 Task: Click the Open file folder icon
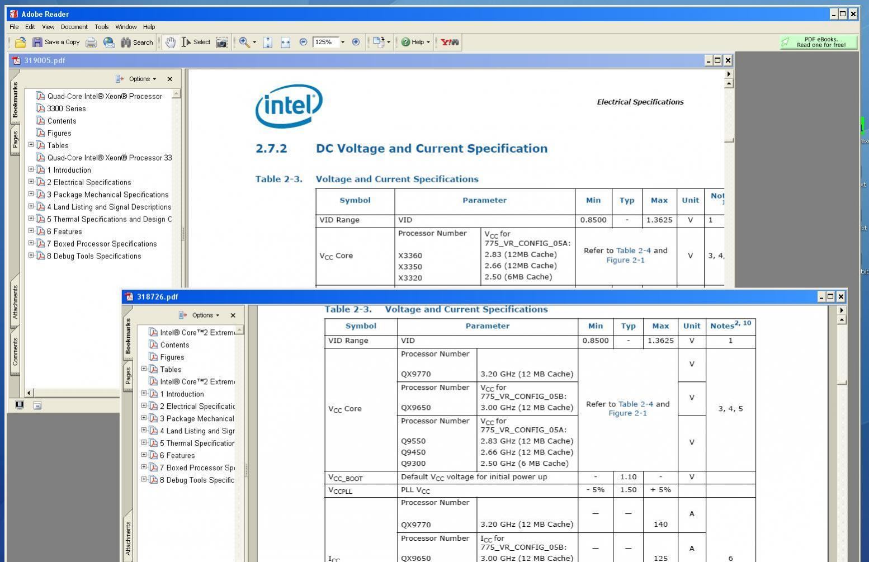click(20, 42)
